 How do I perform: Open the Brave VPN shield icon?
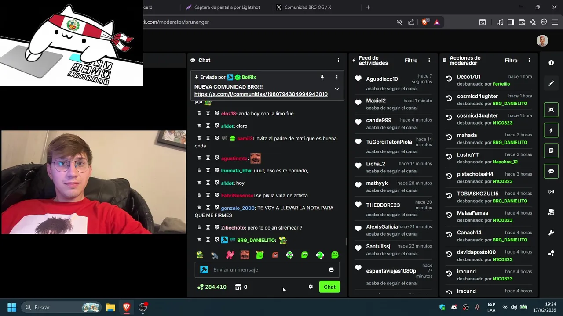coord(544,22)
